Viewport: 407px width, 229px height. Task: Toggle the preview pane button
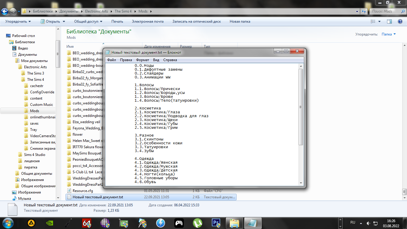(389, 21)
